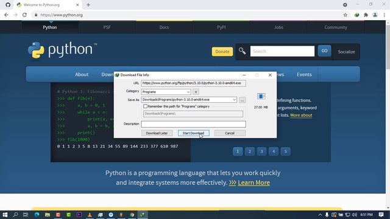
Task: Open Internet Download Manager taskbar icon
Action: pos(143,215)
